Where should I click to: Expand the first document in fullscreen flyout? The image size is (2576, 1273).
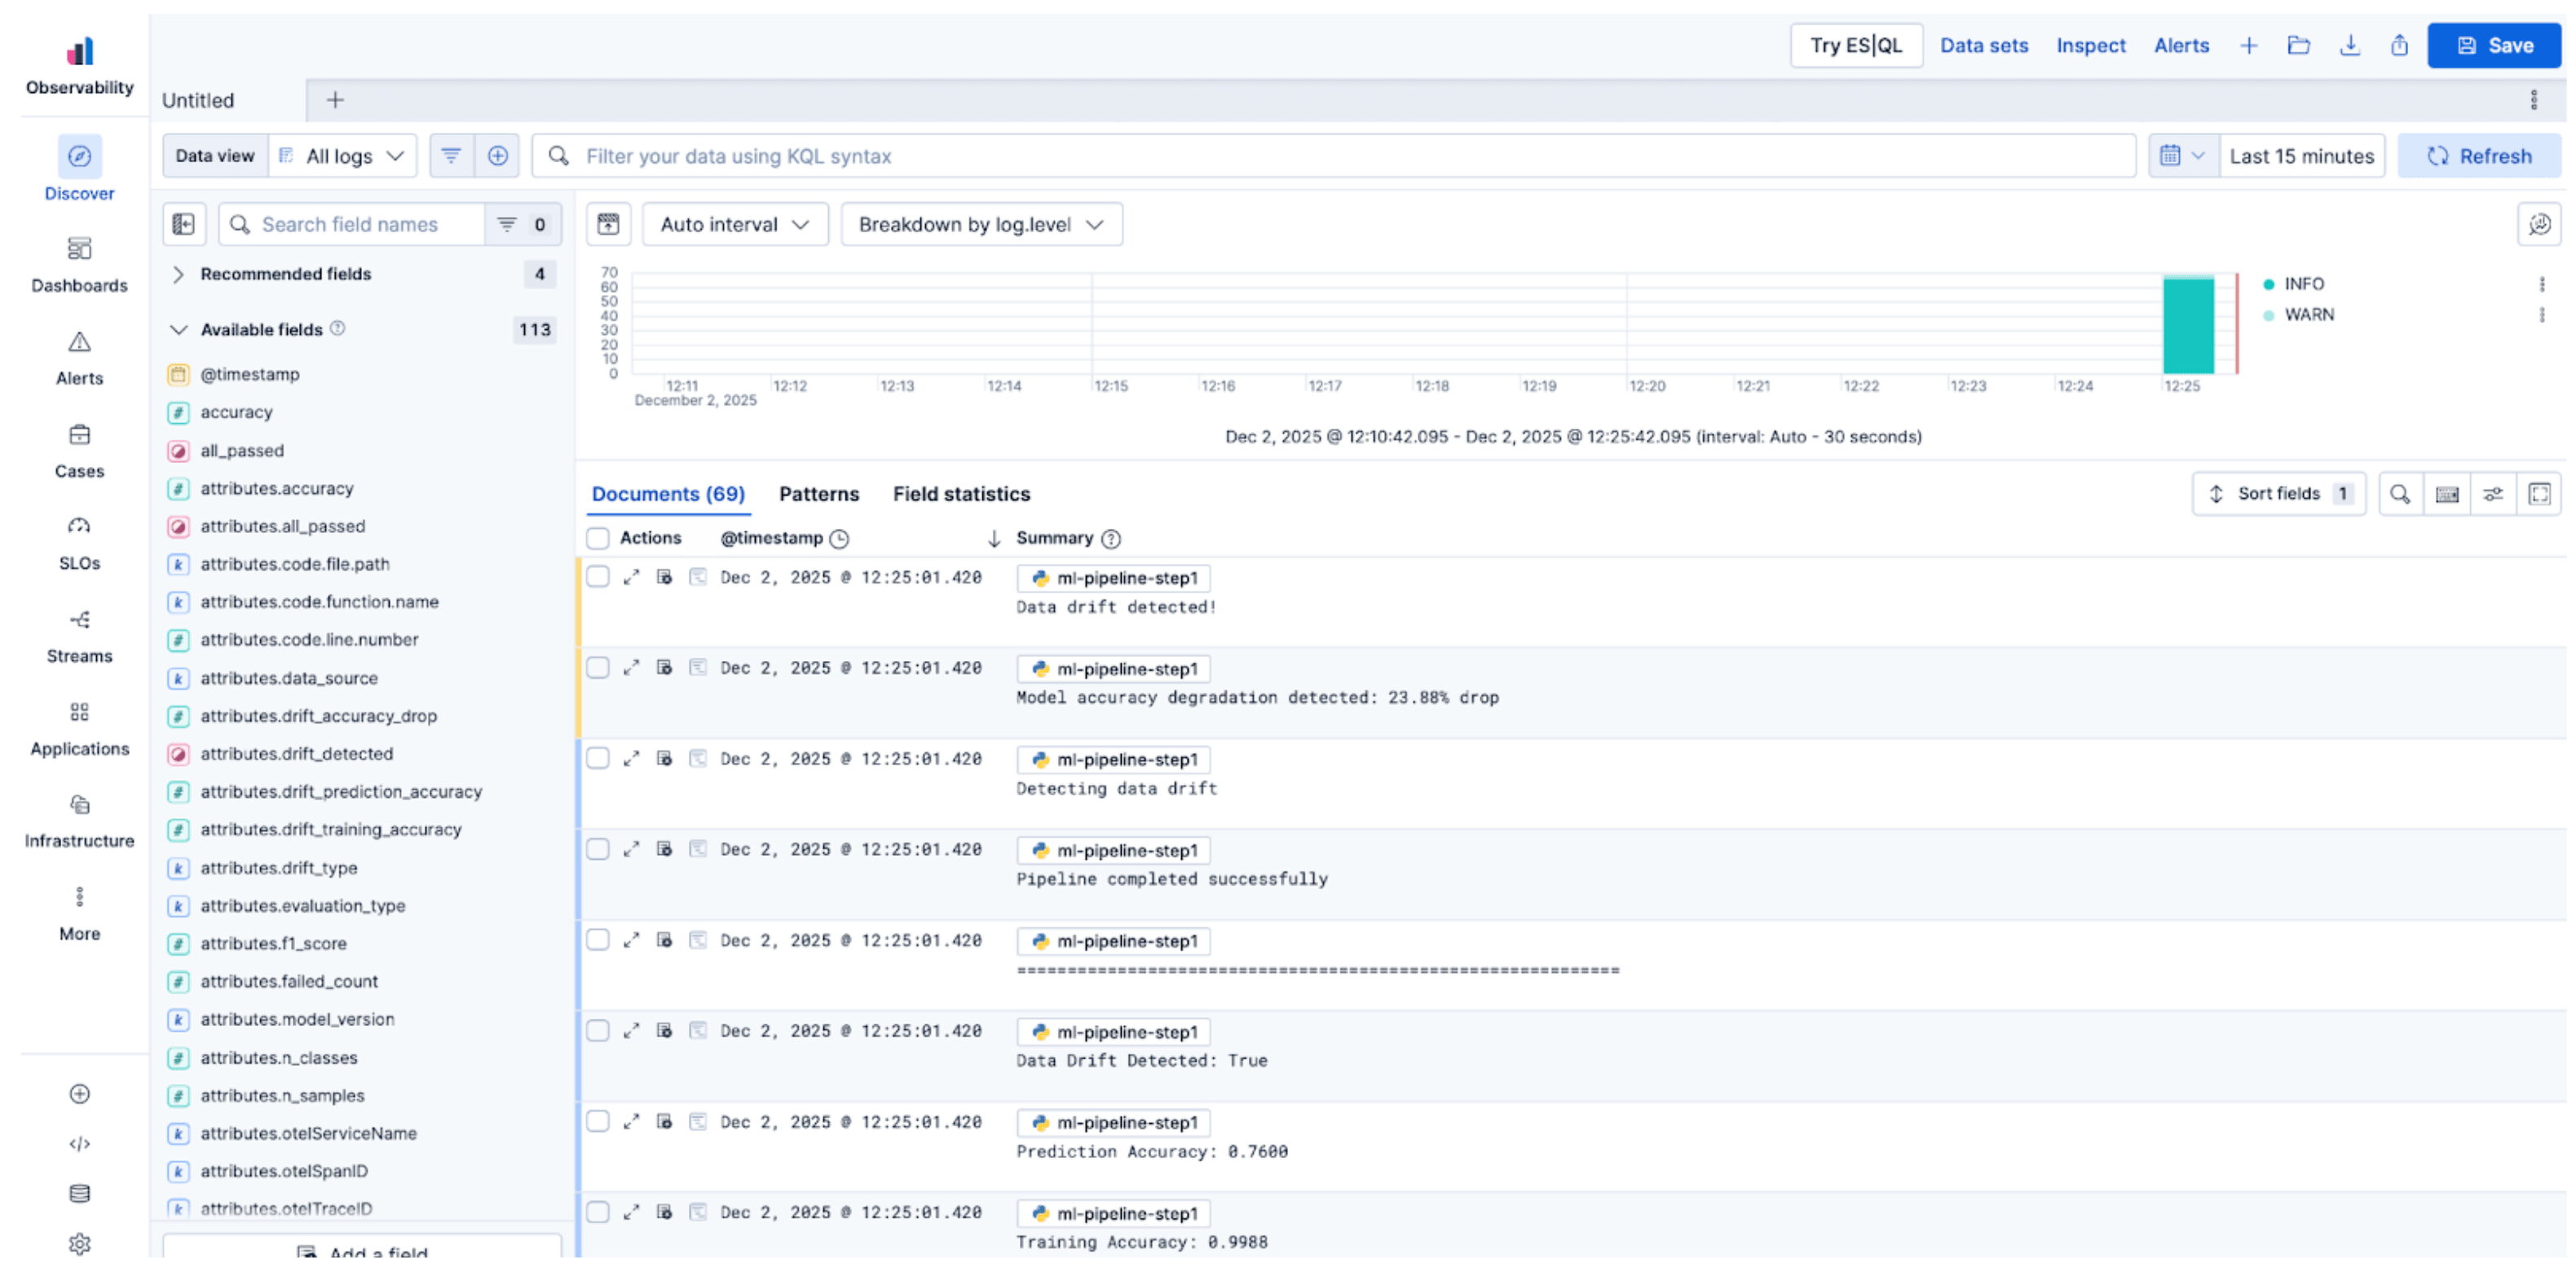(x=631, y=577)
